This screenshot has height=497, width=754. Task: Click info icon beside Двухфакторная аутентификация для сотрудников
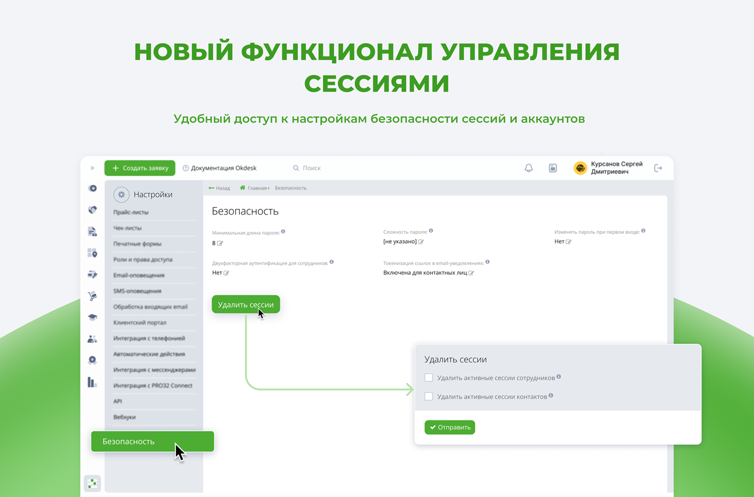pos(331,262)
